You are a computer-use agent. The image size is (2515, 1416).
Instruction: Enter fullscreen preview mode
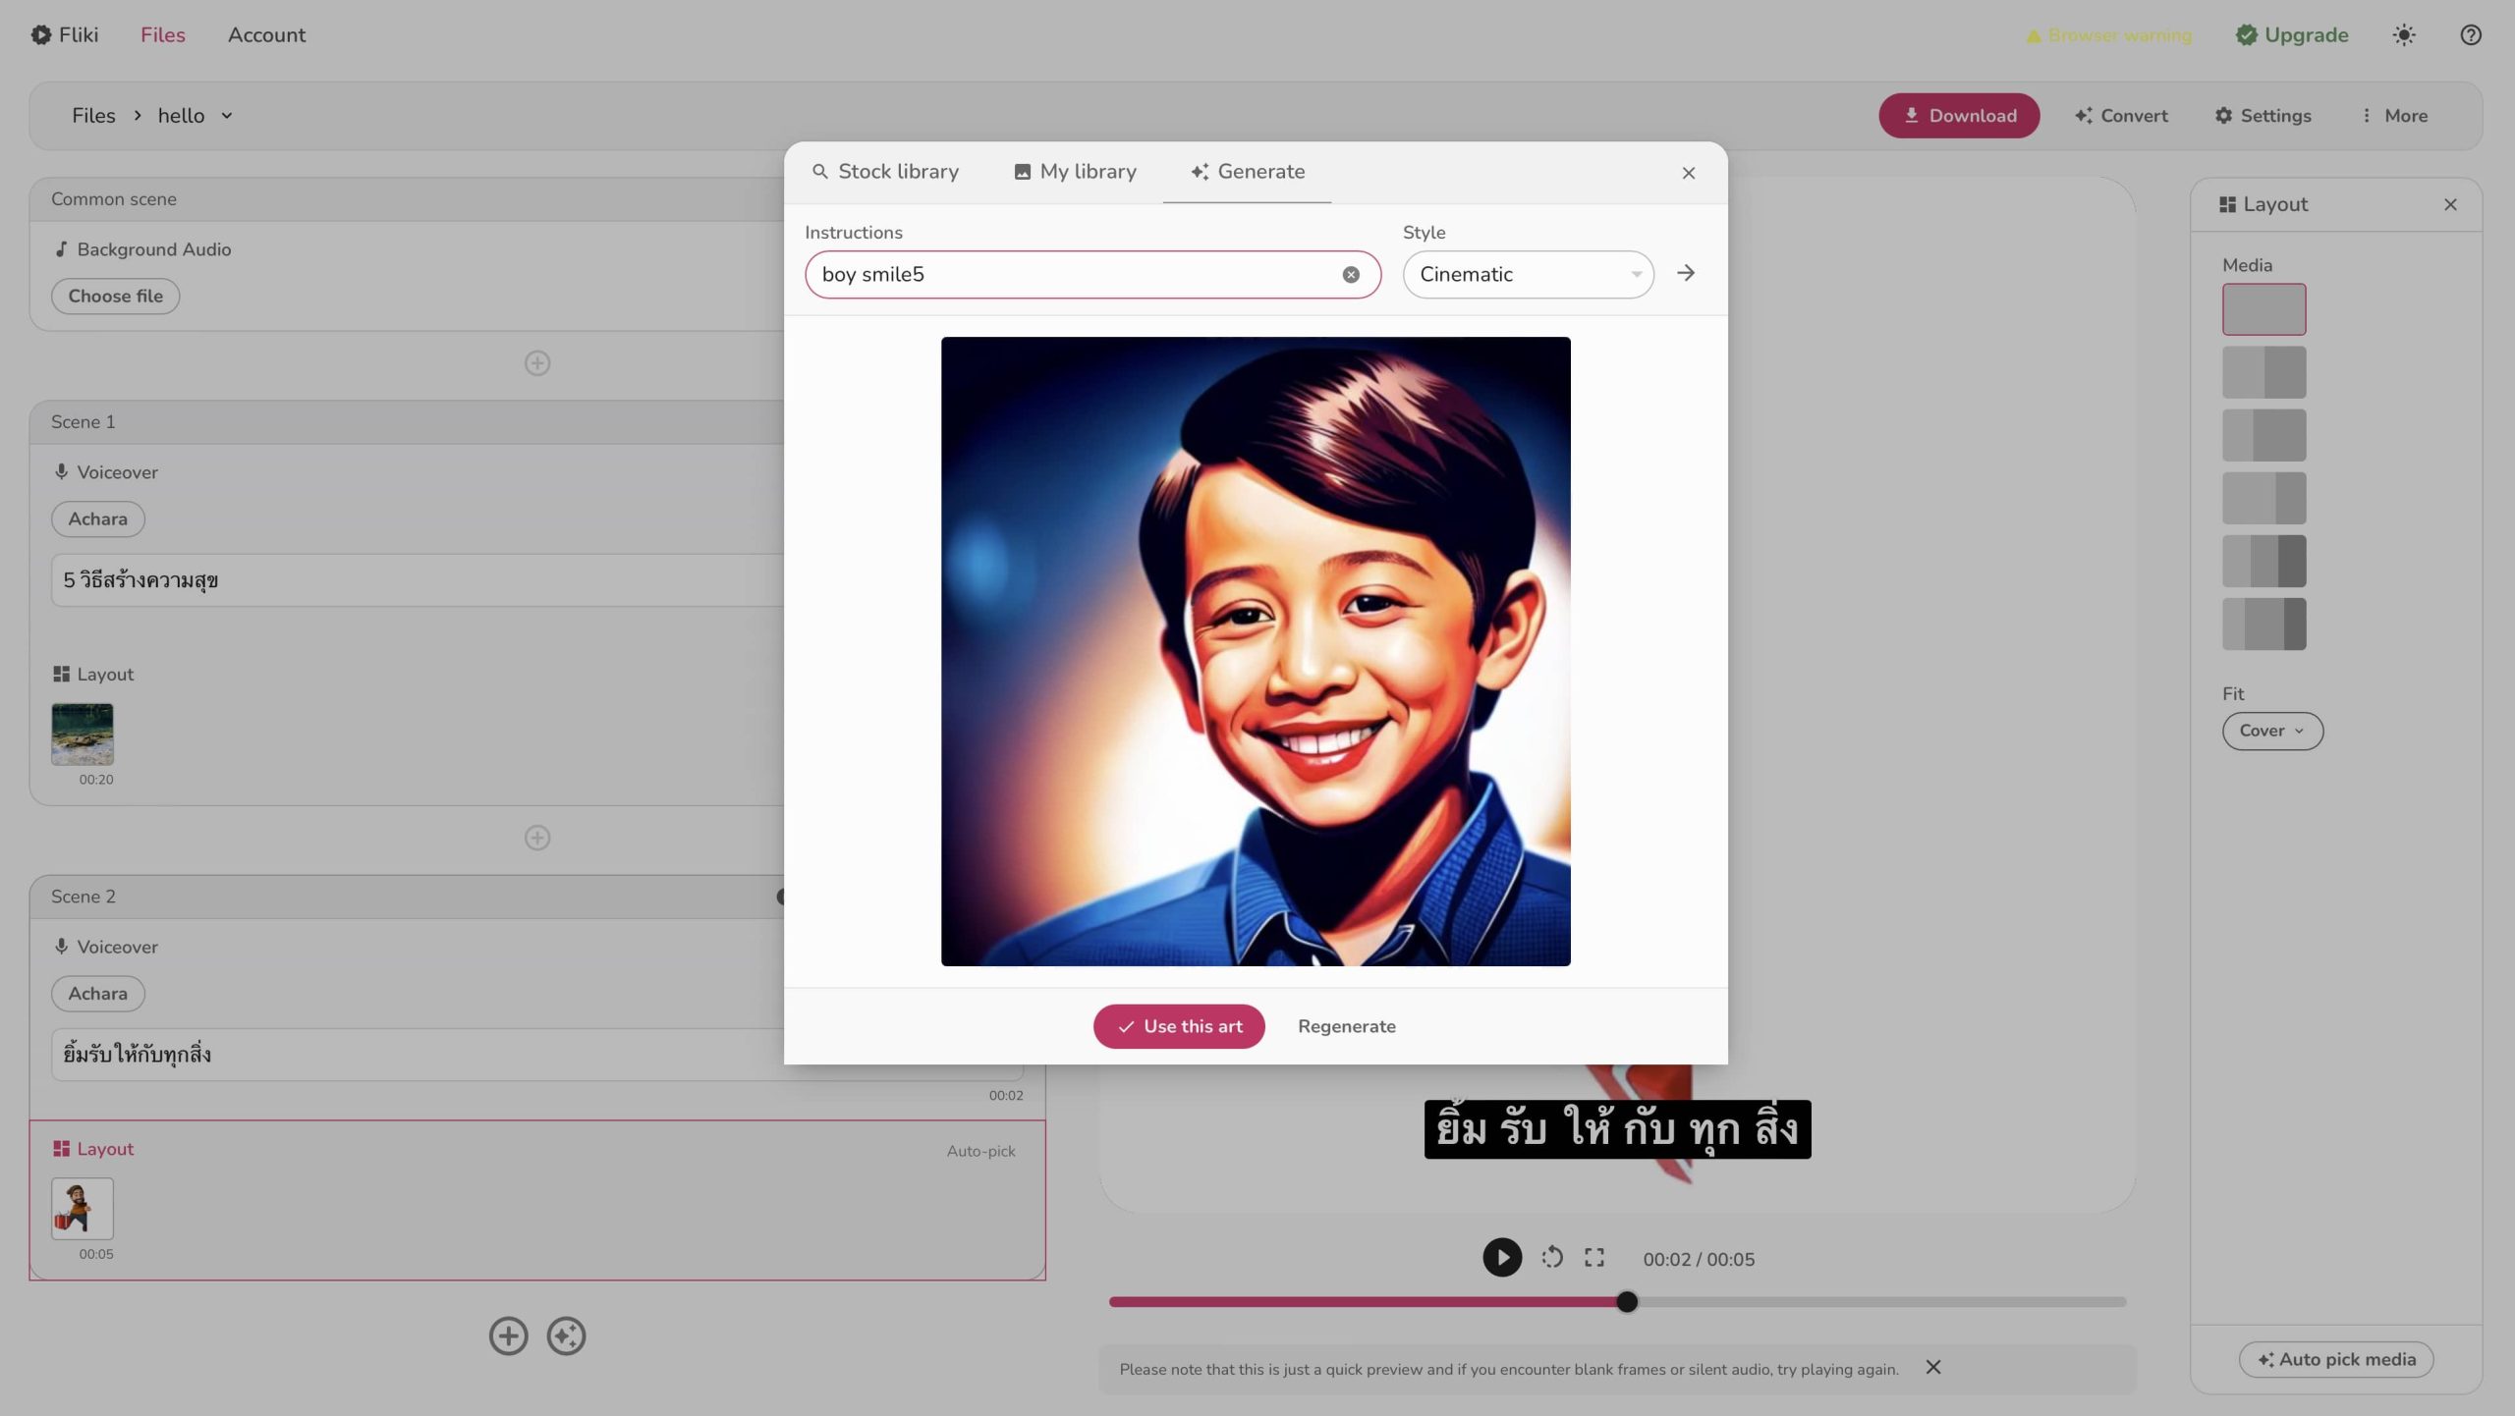click(1593, 1258)
